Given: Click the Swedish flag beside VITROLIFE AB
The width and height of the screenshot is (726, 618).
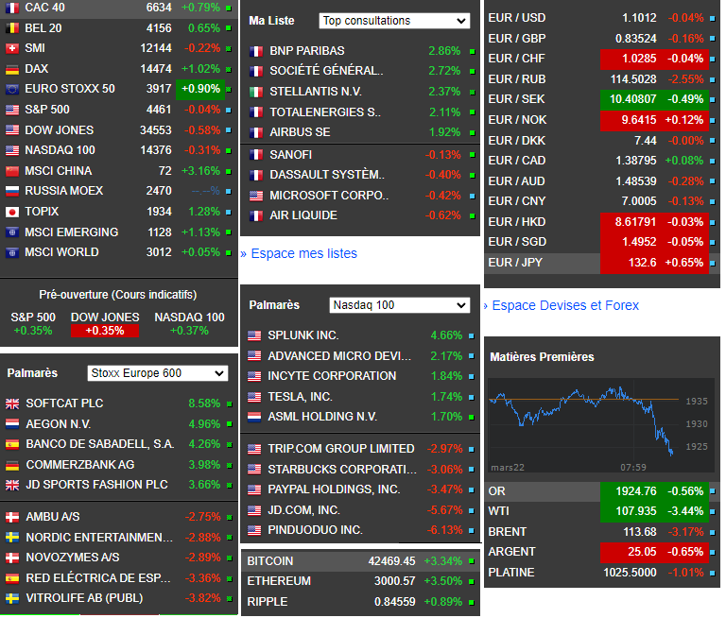Looking at the screenshot, I should coord(12,598).
